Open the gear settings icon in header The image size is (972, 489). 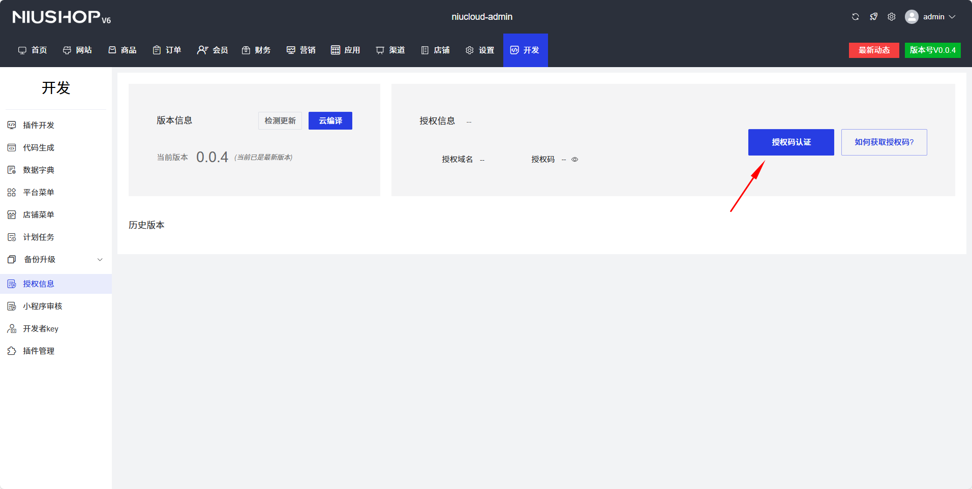[892, 17]
